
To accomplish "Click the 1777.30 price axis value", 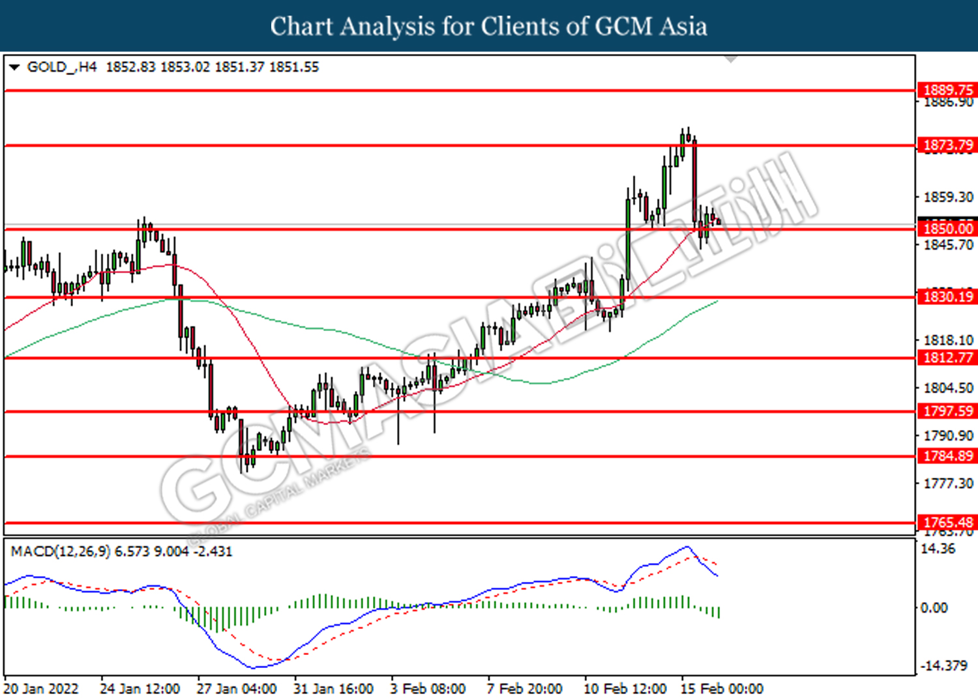I will tap(948, 484).
